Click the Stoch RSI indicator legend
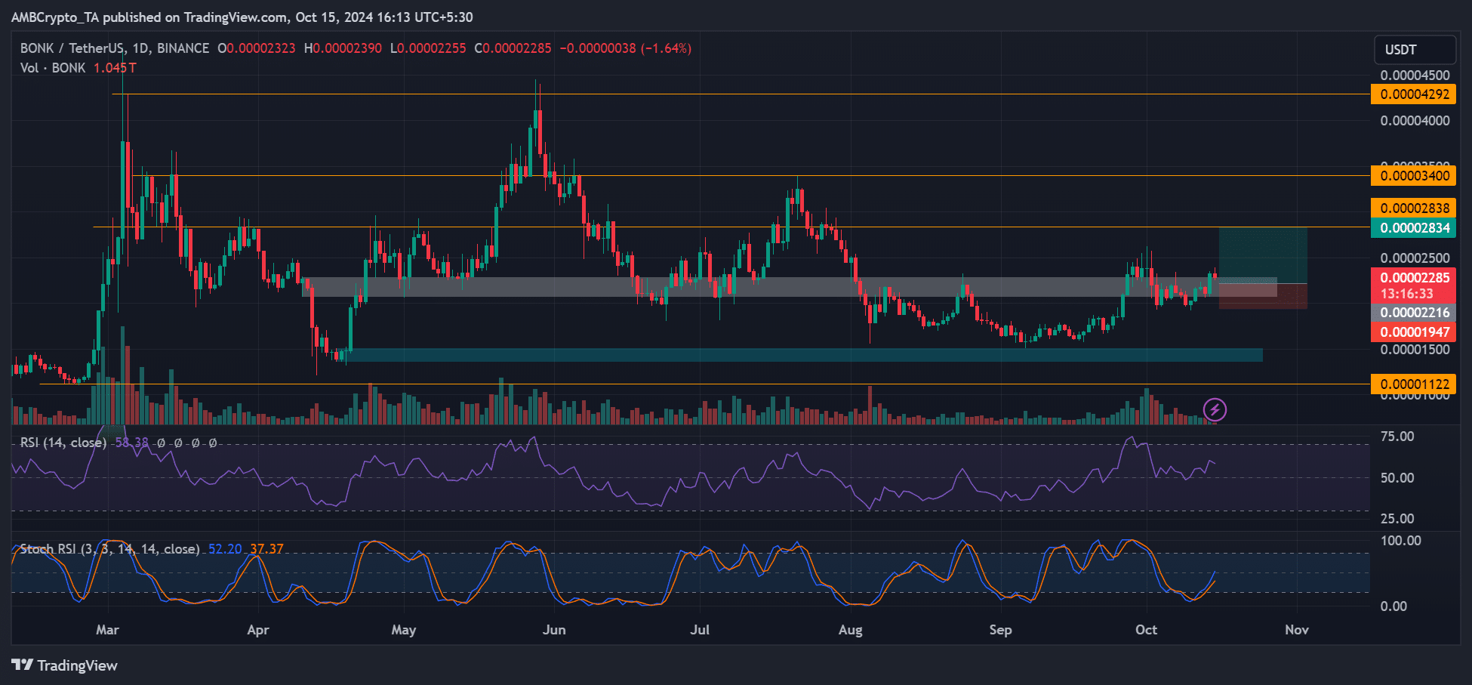The width and height of the screenshot is (1472, 685). (110, 549)
